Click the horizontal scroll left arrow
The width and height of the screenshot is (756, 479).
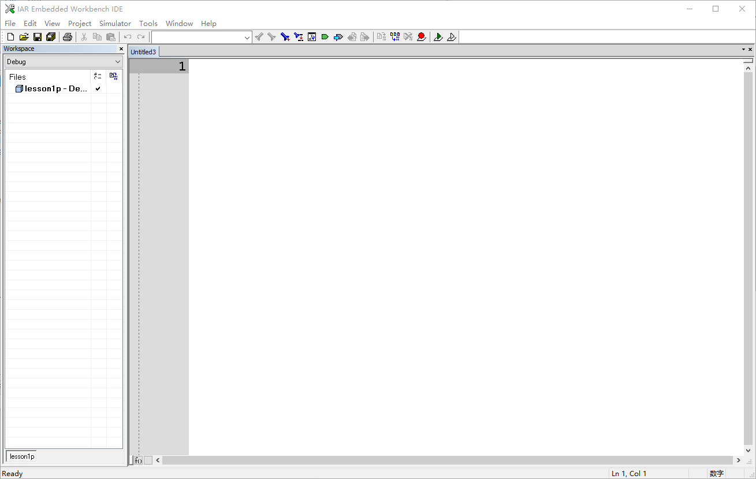(158, 461)
